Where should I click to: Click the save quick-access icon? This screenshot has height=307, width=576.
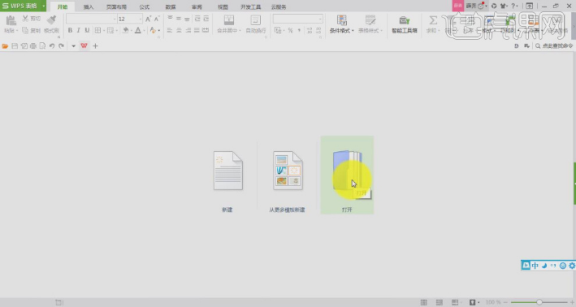pyautogui.click(x=15, y=46)
